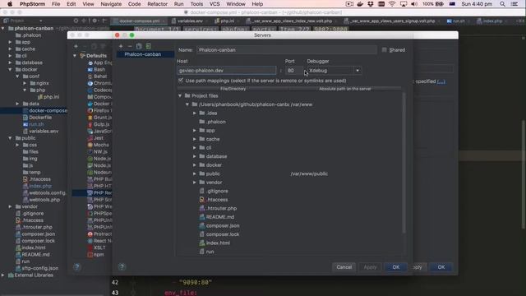Select the Gulp.js default configuration
Viewport: 526px width, 296px height.
coord(101,124)
